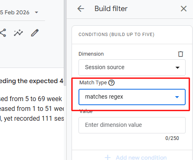Click the insight line mentioning 5 to 69

pos(31,99)
